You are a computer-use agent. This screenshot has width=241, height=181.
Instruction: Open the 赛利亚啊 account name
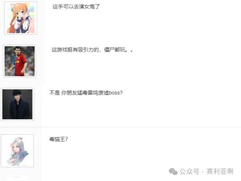point(220,172)
